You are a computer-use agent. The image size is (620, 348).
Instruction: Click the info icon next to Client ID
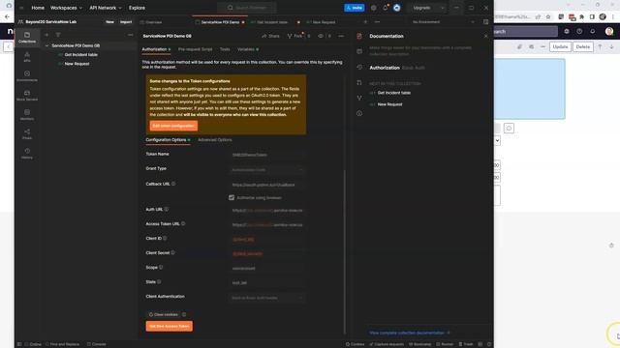pos(165,239)
